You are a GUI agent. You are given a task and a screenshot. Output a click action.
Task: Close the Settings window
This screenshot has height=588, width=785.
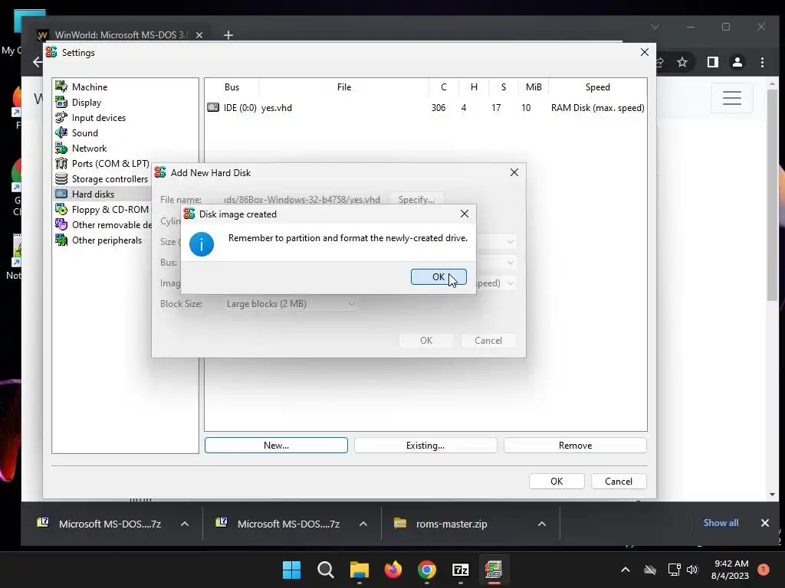click(x=645, y=53)
